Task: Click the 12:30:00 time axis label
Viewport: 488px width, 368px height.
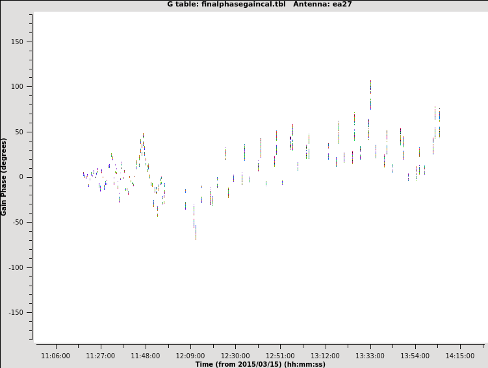Action: pos(235,356)
